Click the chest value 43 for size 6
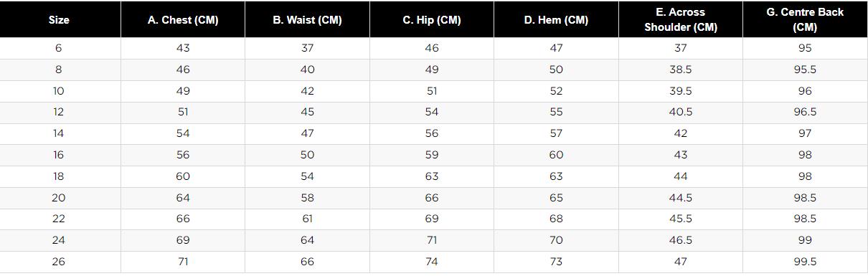Viewport: 868px width, 276px height. click(x=183, y=48)
